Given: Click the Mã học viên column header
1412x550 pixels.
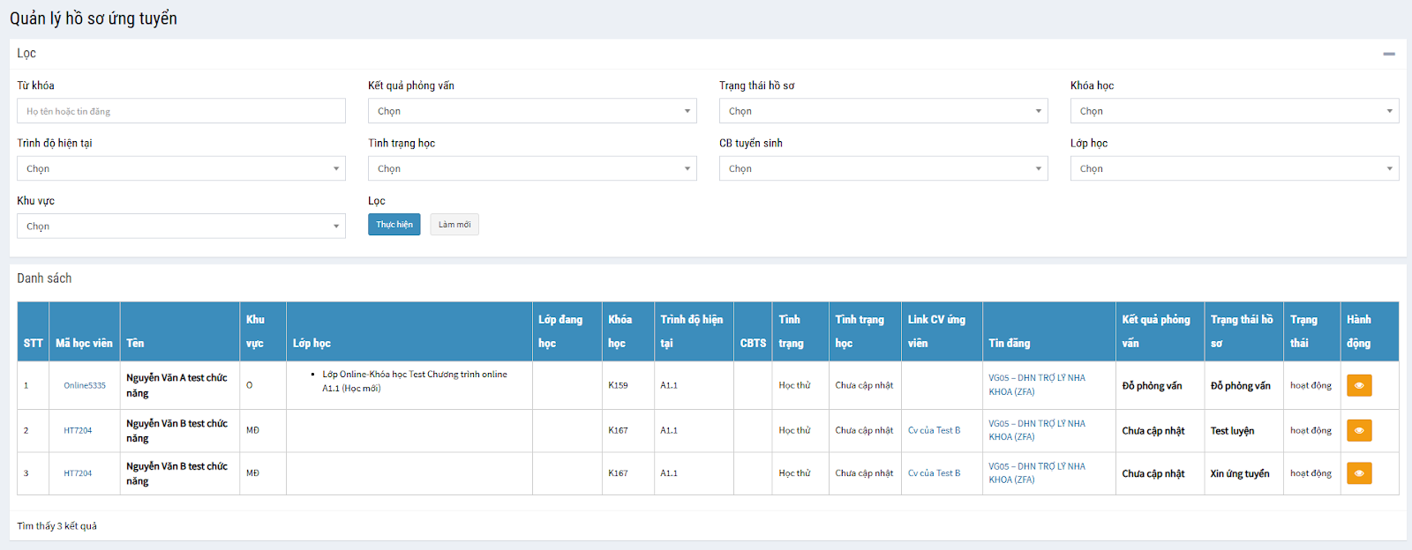Looking at the screenshot, I should (x=84, y=343).
